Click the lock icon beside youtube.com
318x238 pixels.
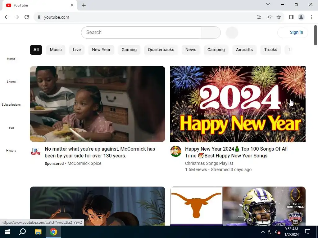pos(39,17)
